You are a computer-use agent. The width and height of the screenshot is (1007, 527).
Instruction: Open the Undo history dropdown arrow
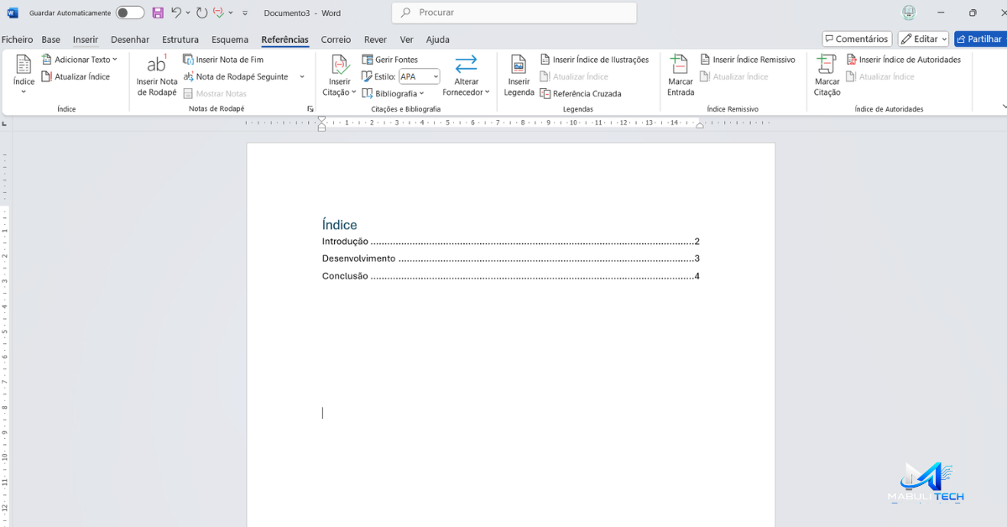tap(187, 13)
